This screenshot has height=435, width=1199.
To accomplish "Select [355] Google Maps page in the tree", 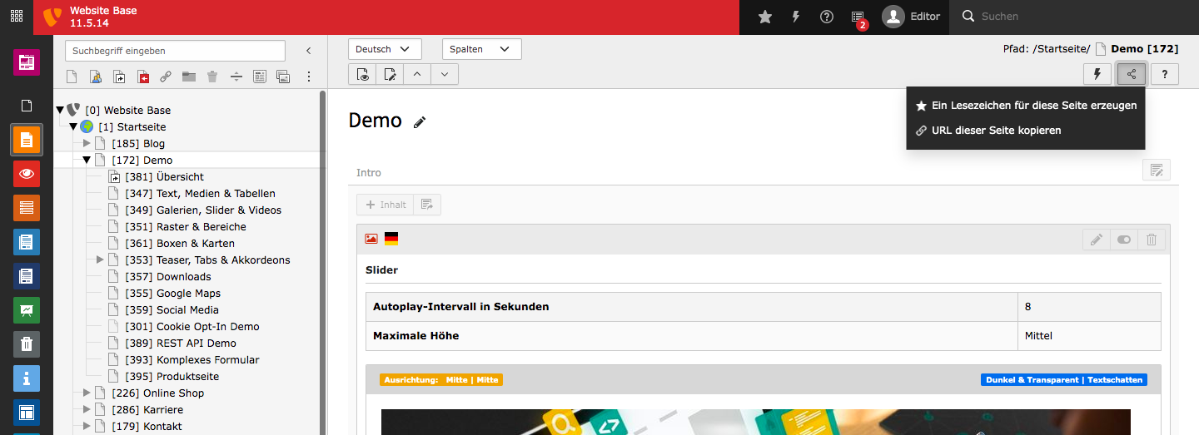I will coord(172,293).
